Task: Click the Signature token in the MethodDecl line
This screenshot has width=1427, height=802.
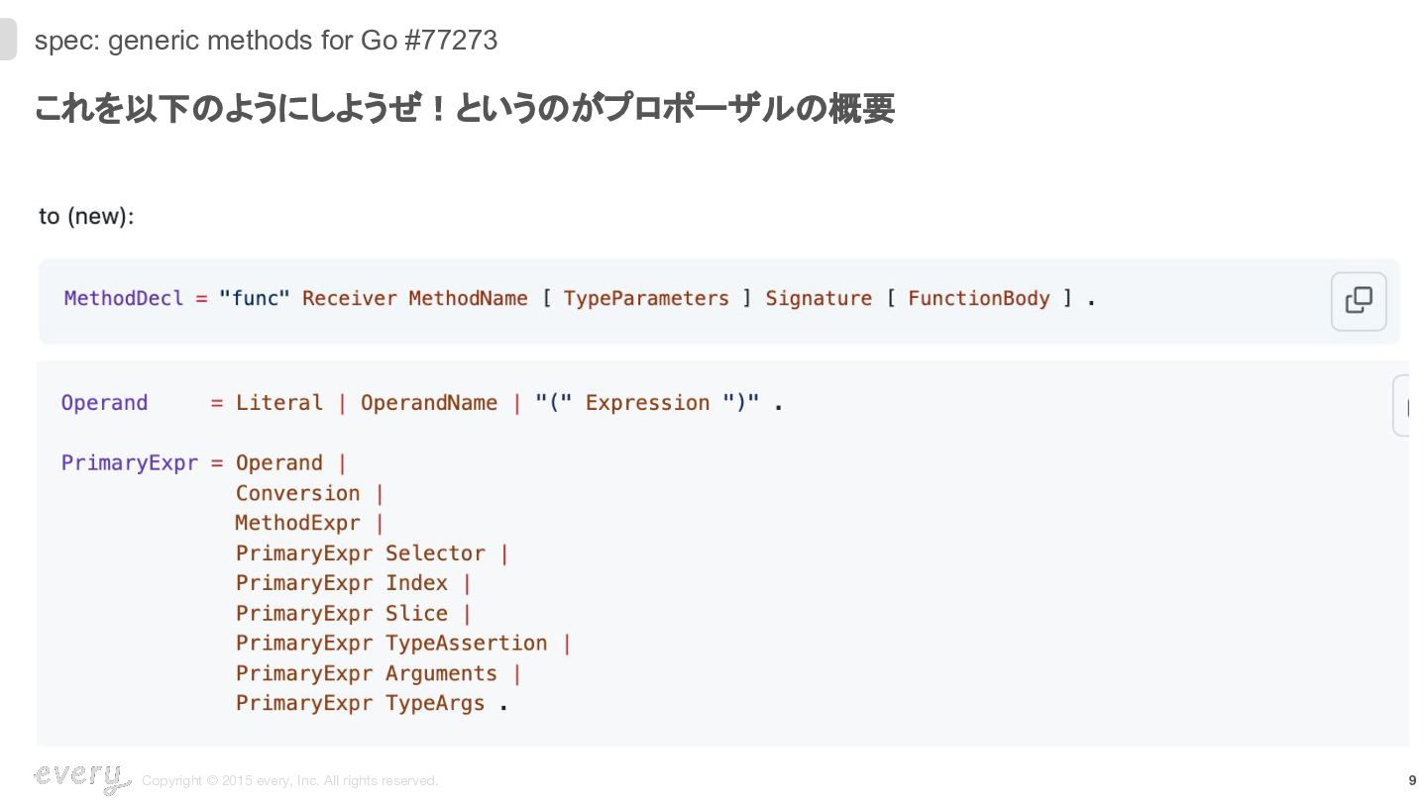Action: [x=819, y=299]
